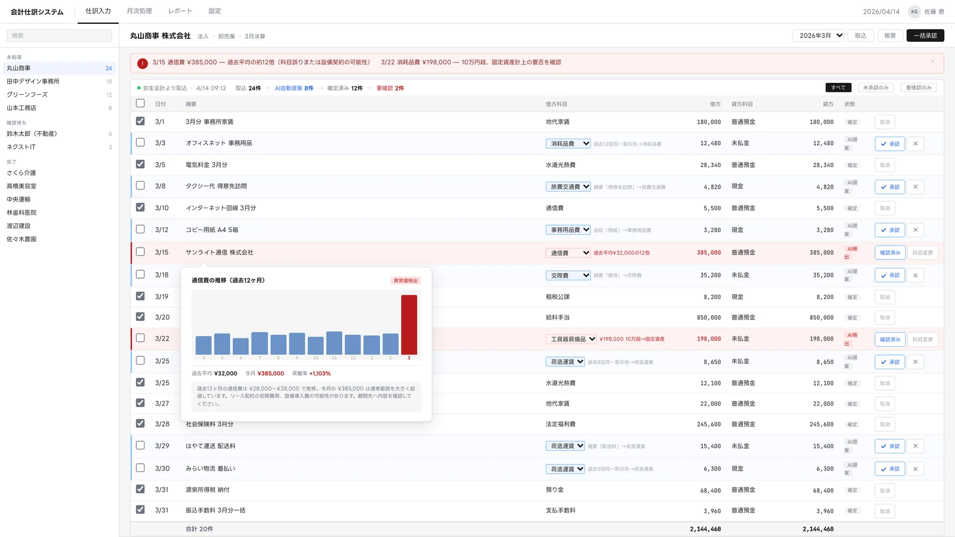The height and width of the screenshot is (537, 955).
Task: Open the 消耗品費 account dropdown
Action: (568, 144)
